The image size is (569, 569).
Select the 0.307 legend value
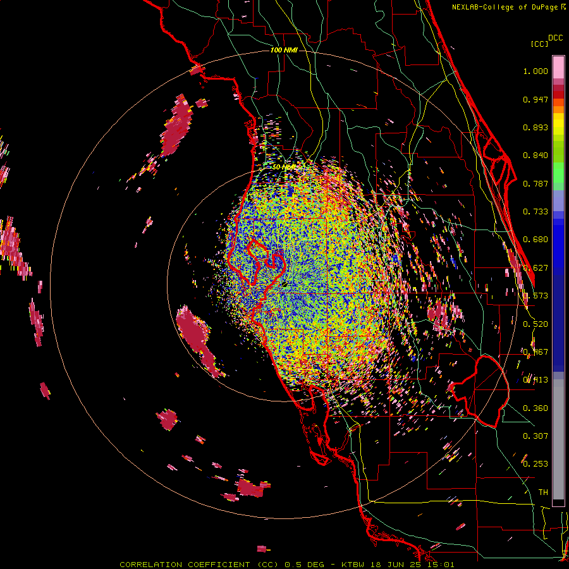coord(535,436)
